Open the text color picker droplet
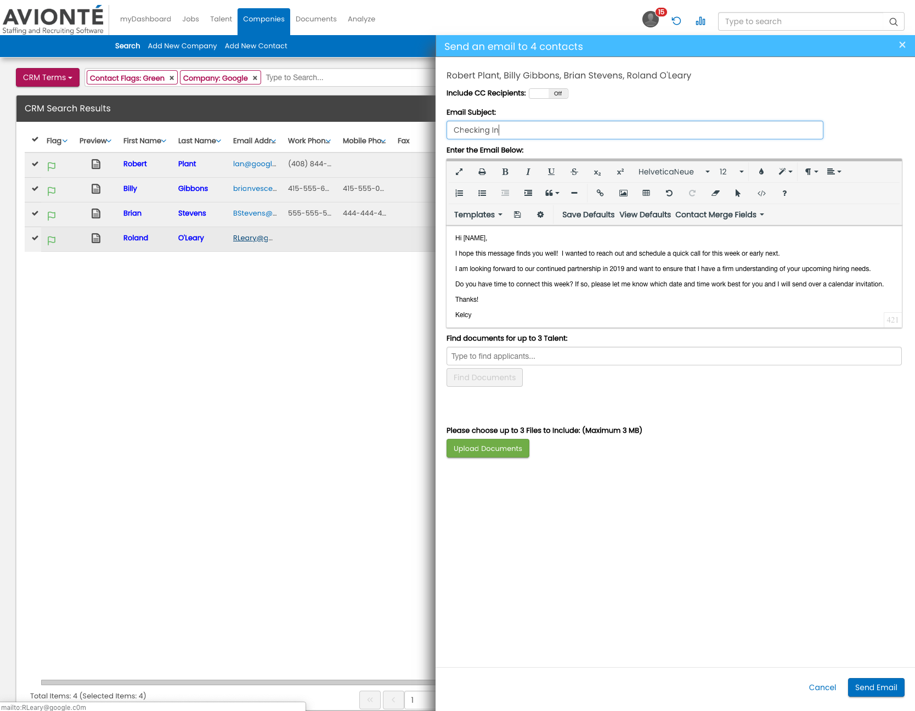 (761, 172)
